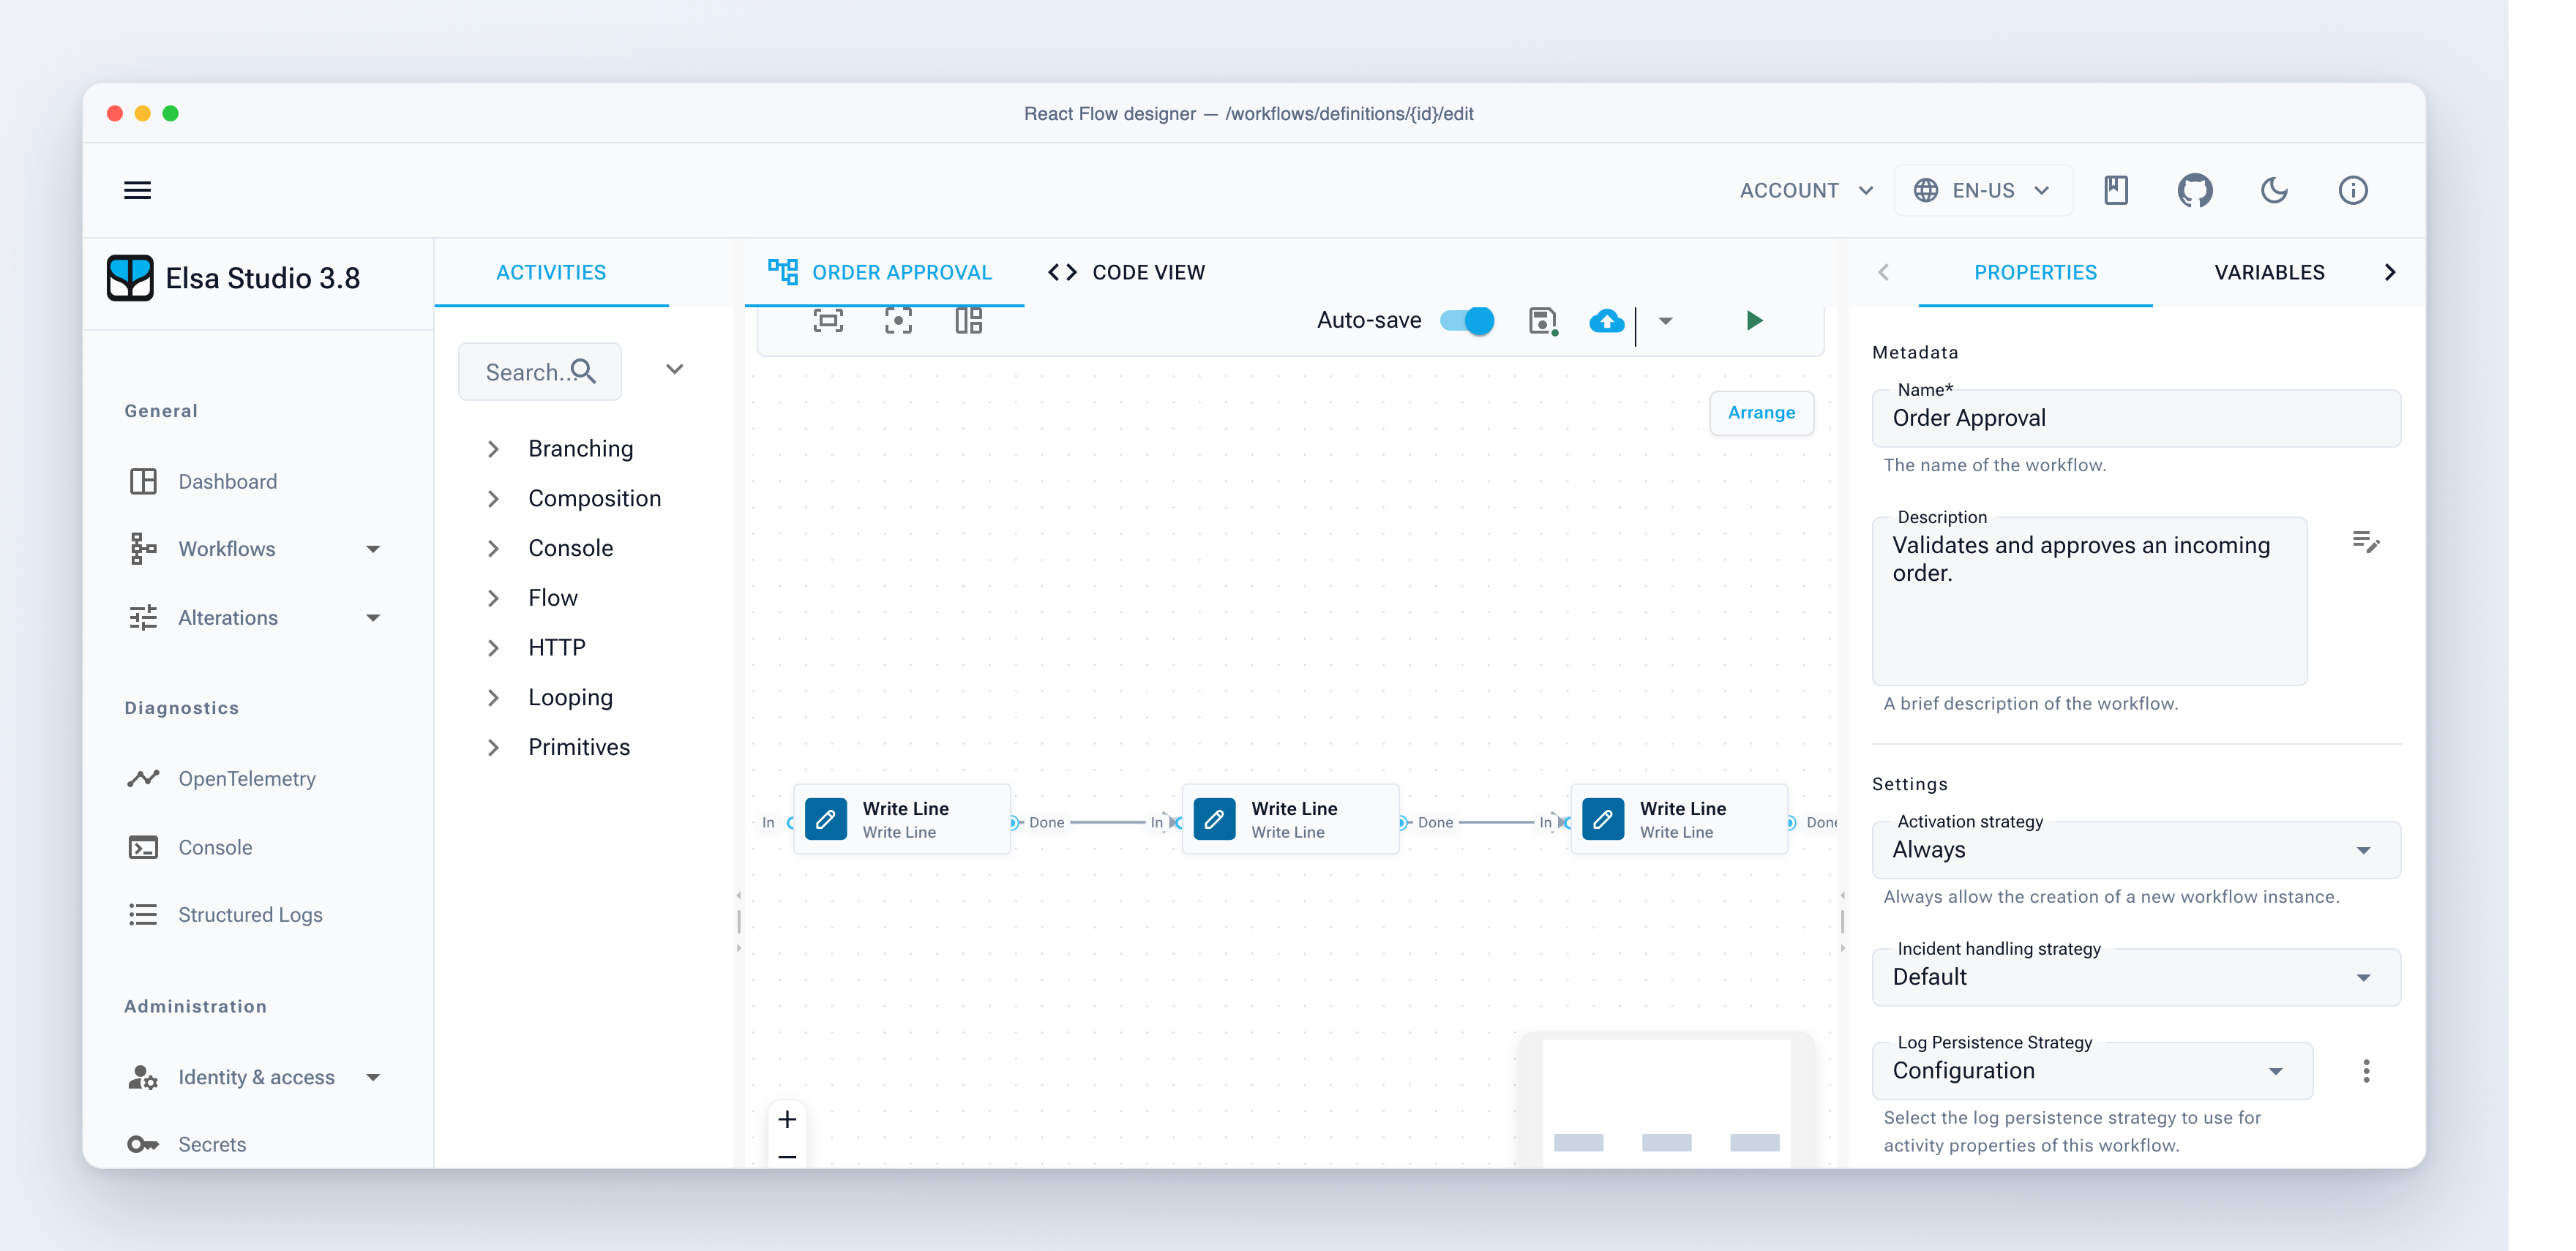Expand the HTTP activity category

click(x=493, y=647)
